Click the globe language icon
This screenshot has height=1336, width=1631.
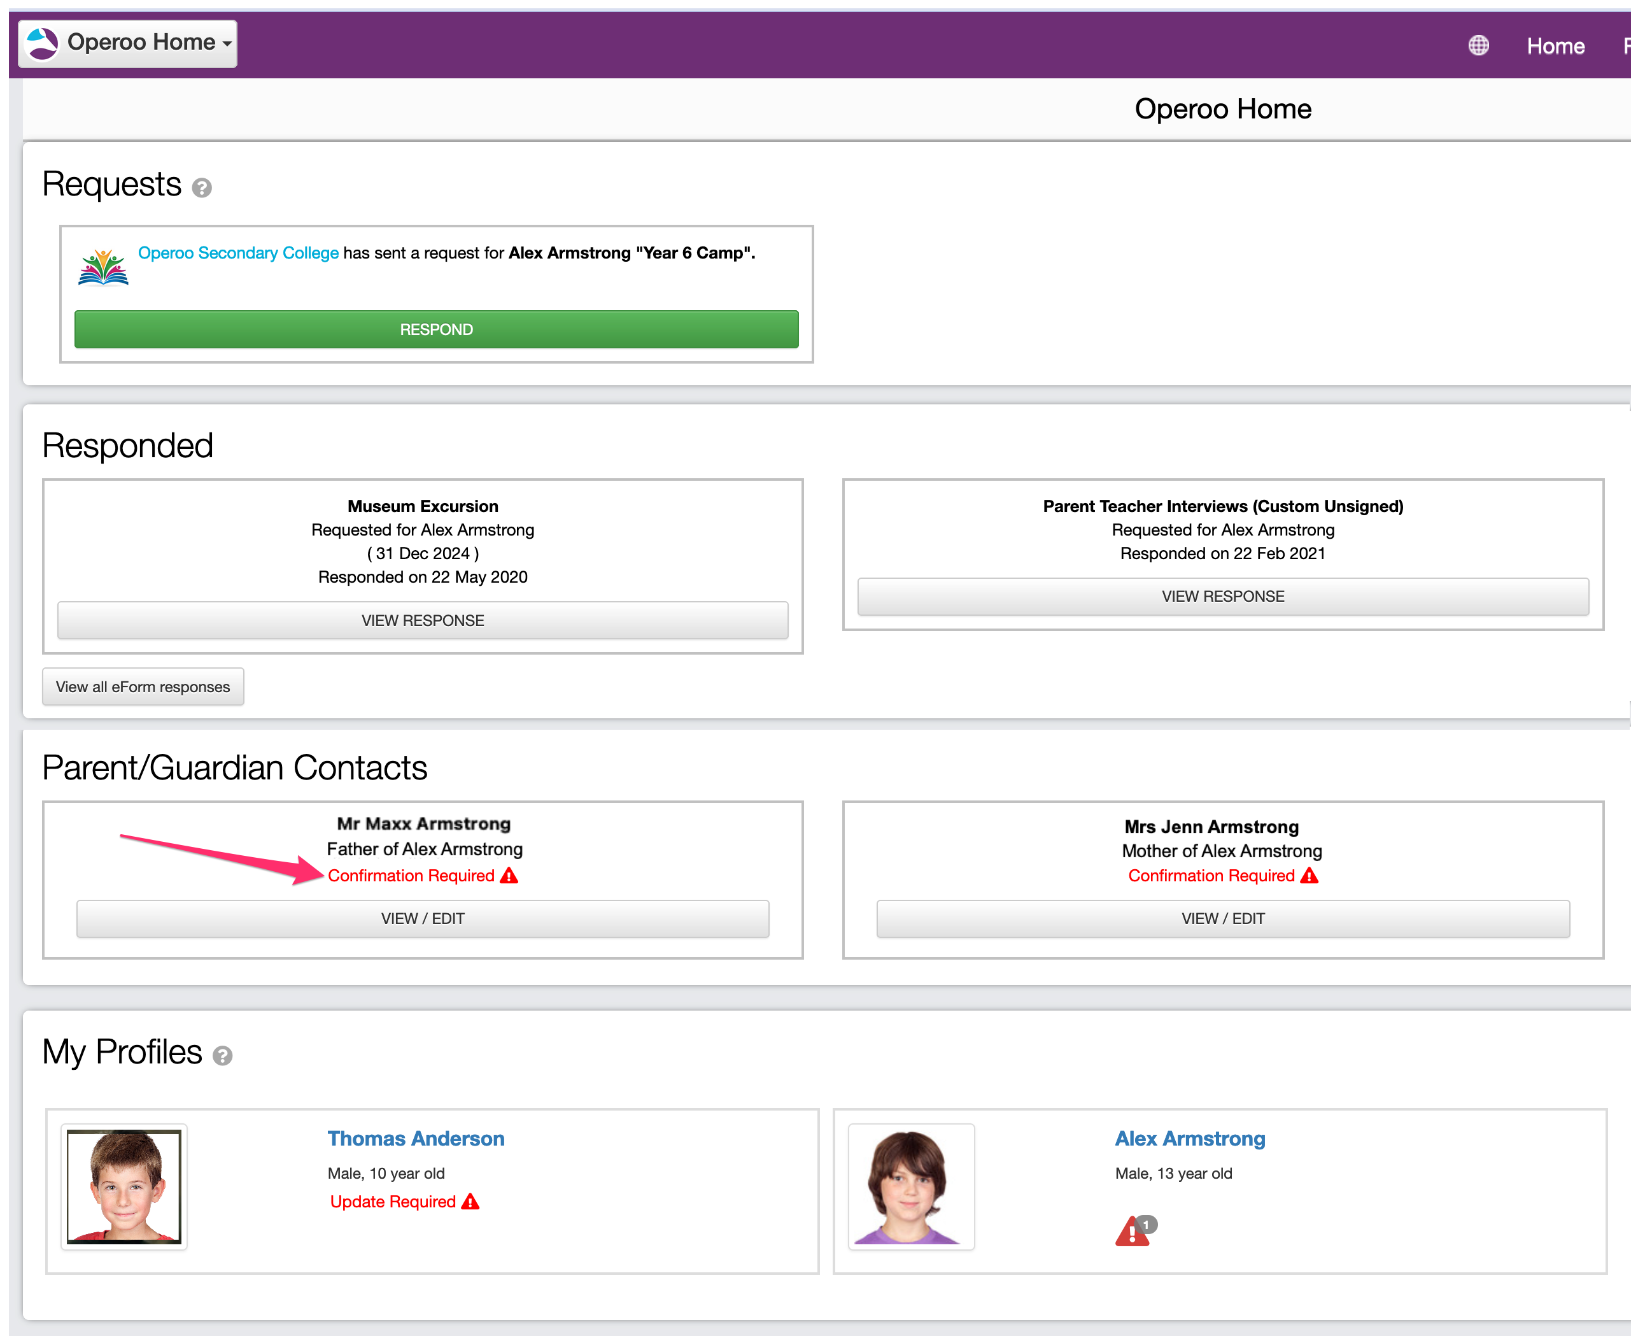tap(1478, 45)
